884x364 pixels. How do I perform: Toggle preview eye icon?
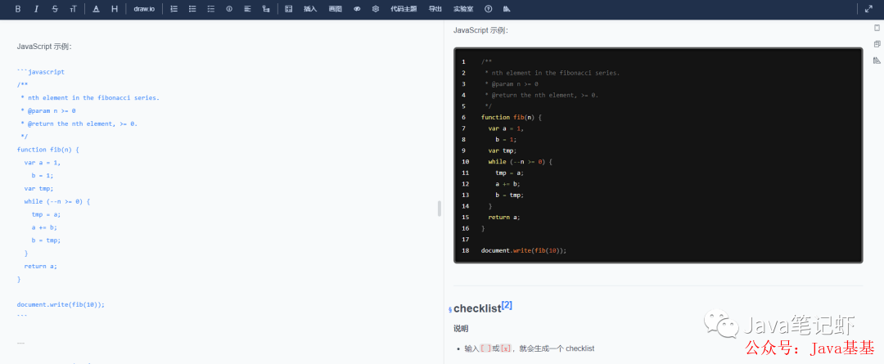coord(357,9)
